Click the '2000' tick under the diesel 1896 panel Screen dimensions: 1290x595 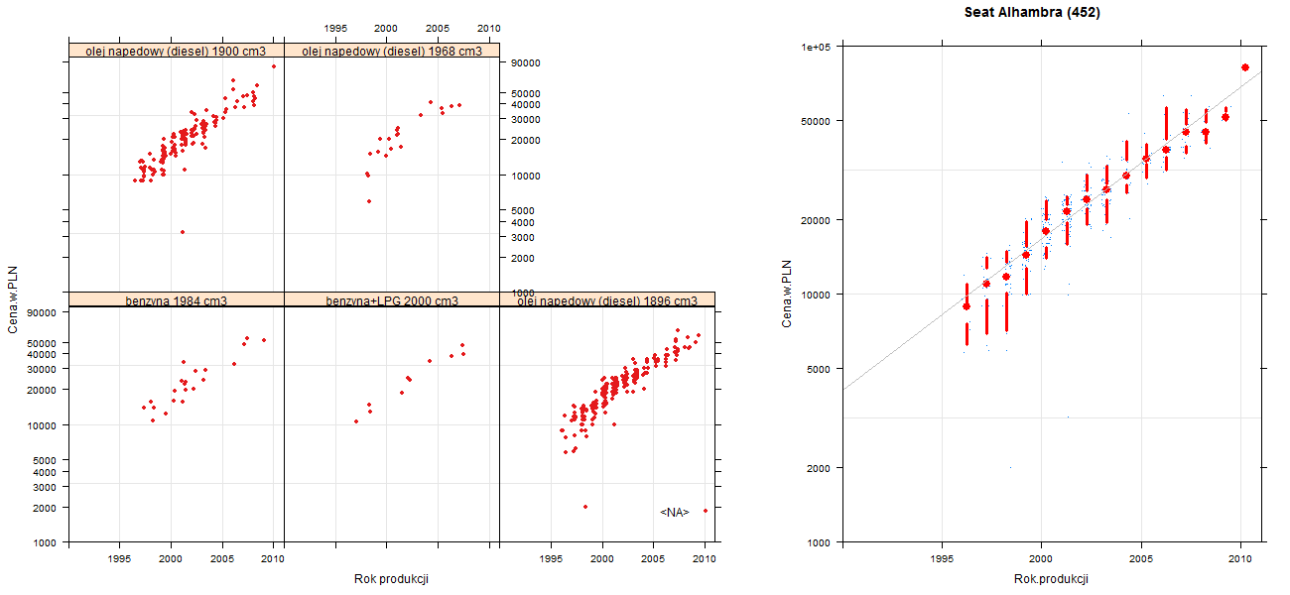coord(602,559)
